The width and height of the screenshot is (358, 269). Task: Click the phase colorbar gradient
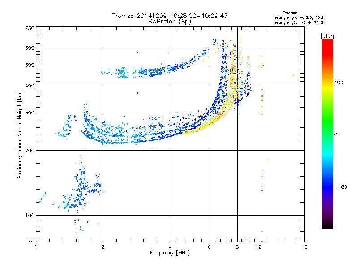(328, 134)
